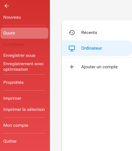
Task: Click the Ordinateur monitor icon
Action: (x=72, y=48)
